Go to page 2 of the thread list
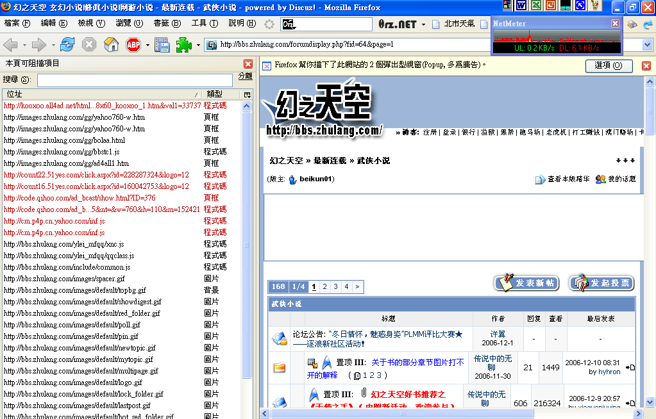Image resolution: width=656 pixels, height=419 pixels. point(325,287)
